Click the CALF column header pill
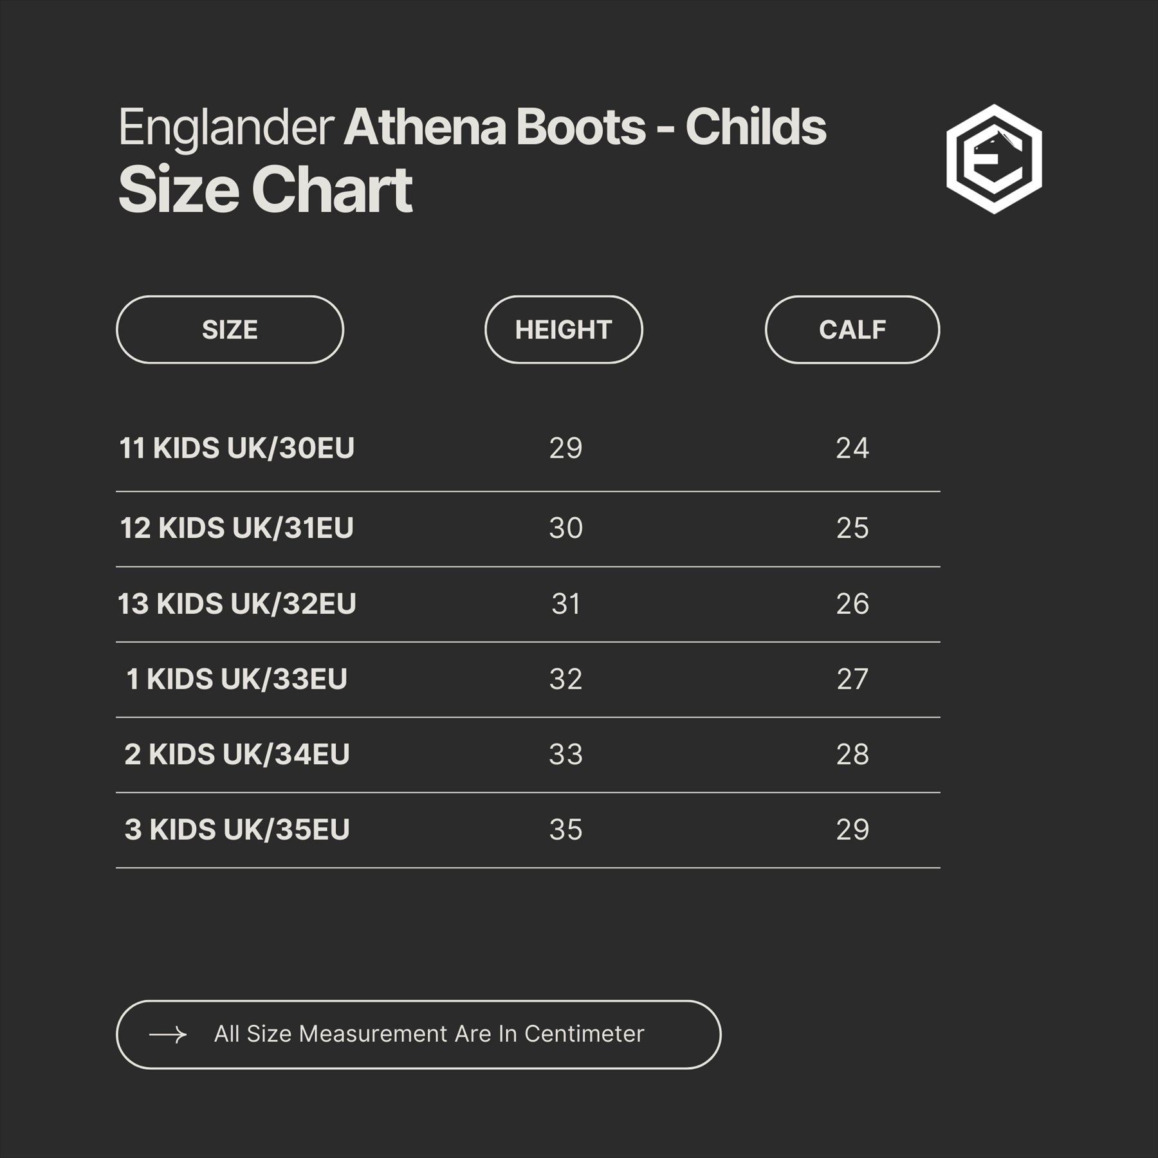 click(852, 330)
